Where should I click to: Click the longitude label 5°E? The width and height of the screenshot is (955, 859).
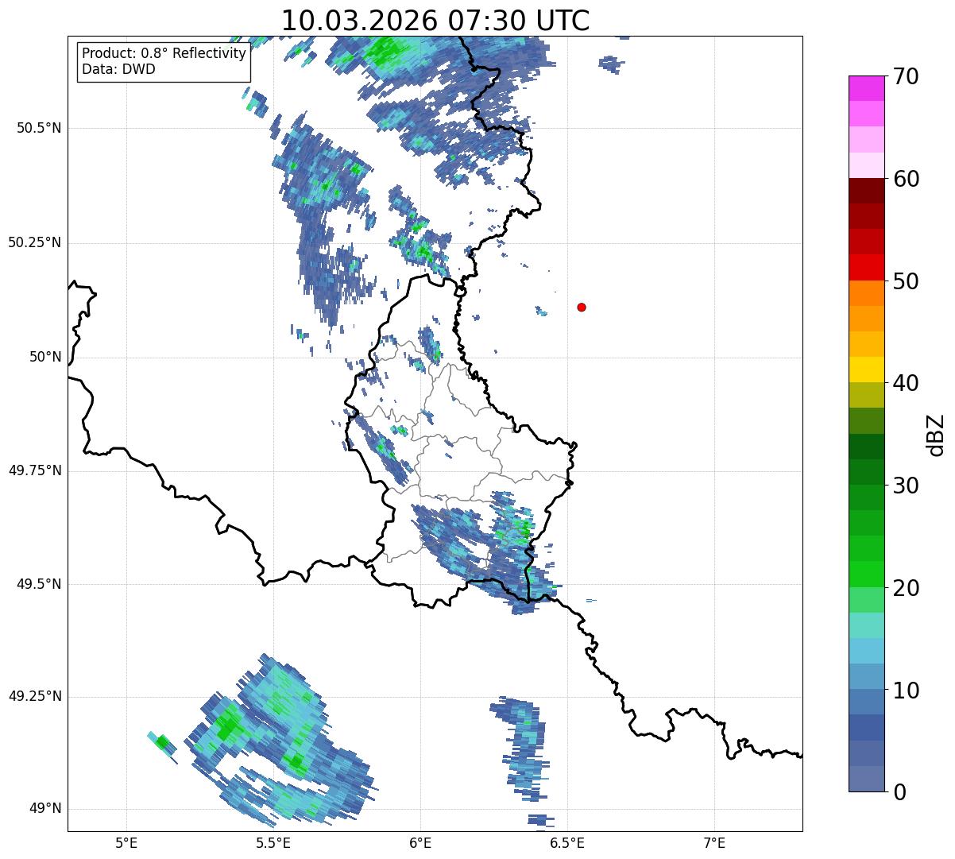click(126, 842)
